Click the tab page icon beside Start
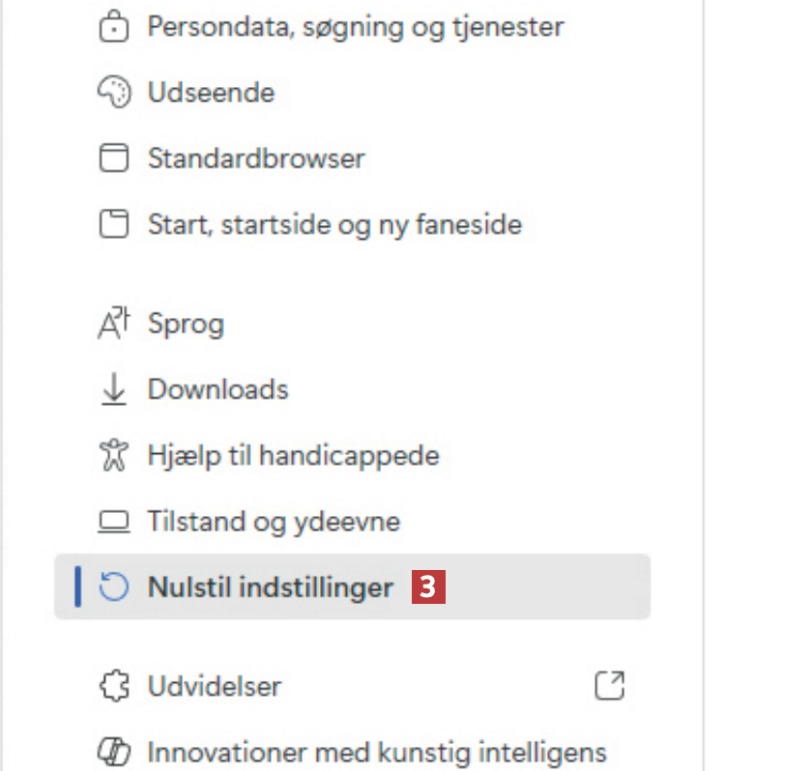The height and width of the screenshot is (771, 812). (x=114, y=225)
